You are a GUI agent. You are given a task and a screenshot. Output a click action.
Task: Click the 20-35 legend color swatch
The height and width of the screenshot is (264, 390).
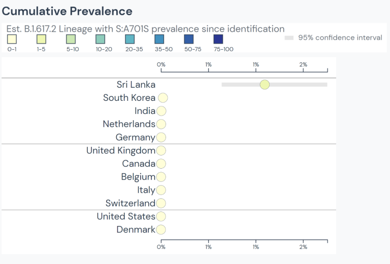tap(129, 39)
